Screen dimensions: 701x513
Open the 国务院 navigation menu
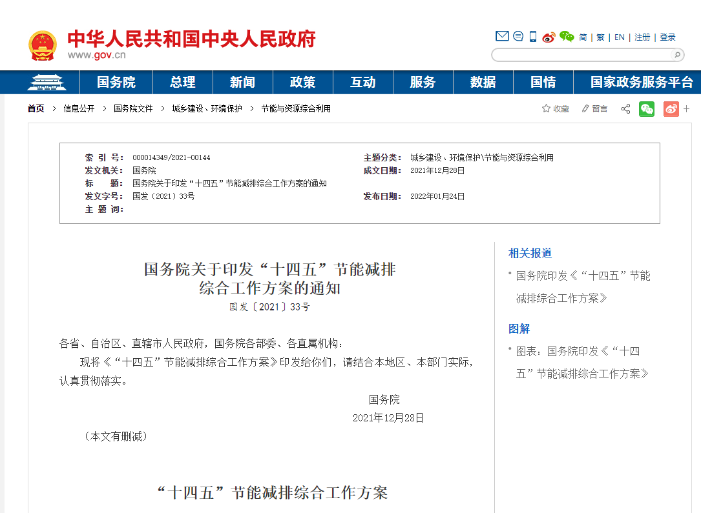(x=116, y=83)
